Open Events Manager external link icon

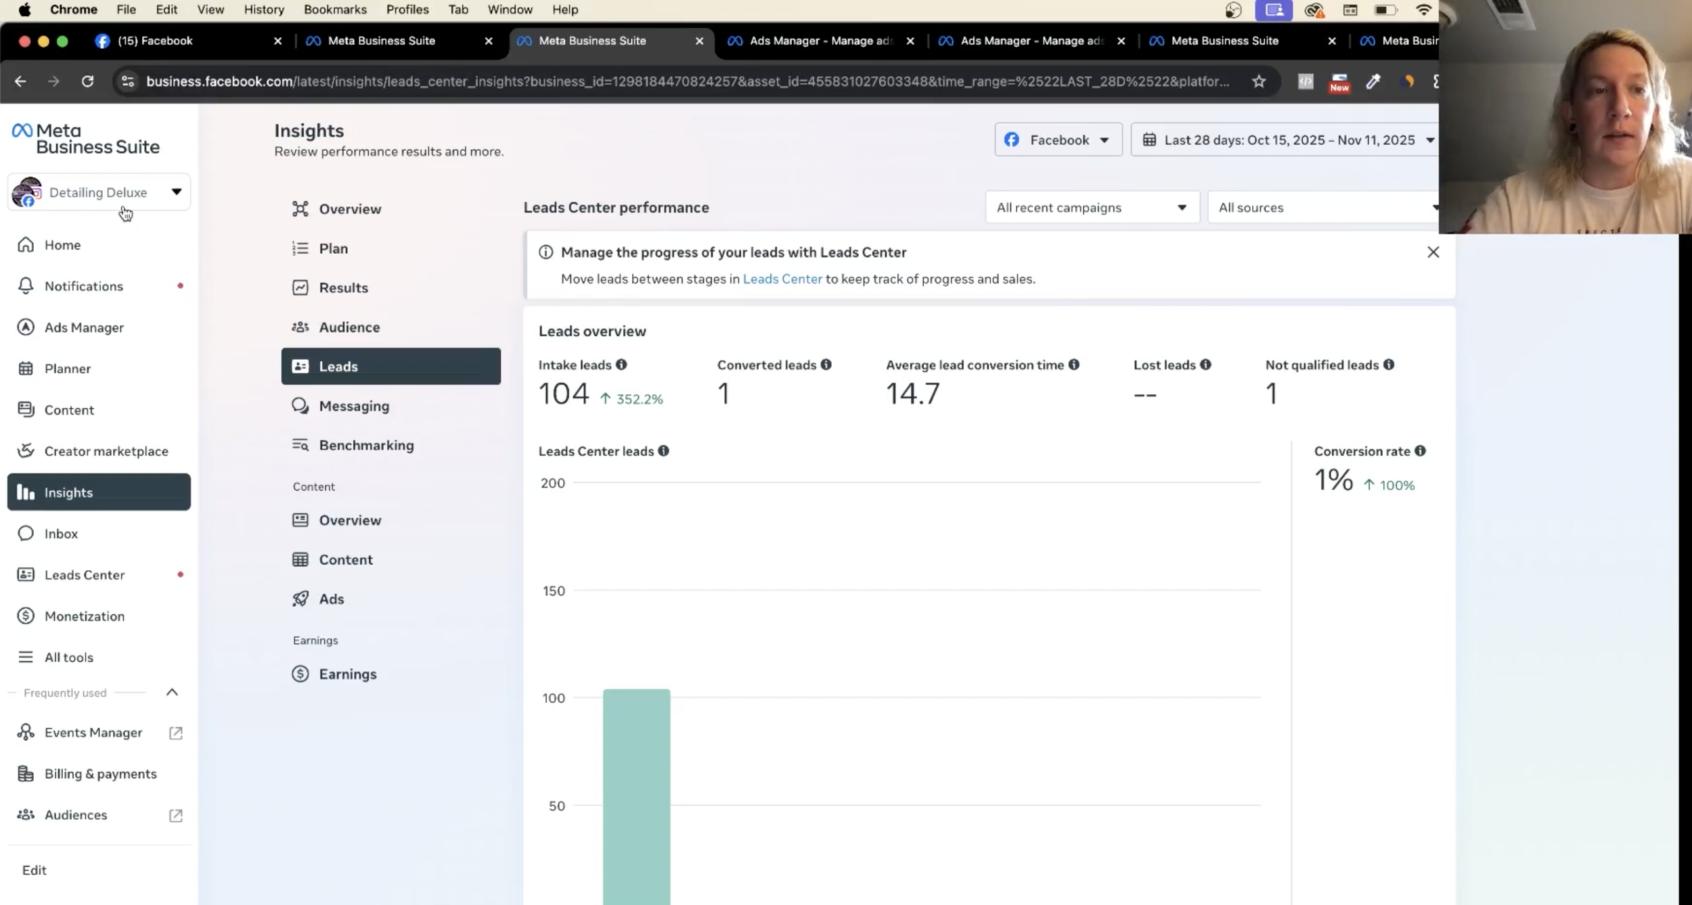click(x=175, y=733)
